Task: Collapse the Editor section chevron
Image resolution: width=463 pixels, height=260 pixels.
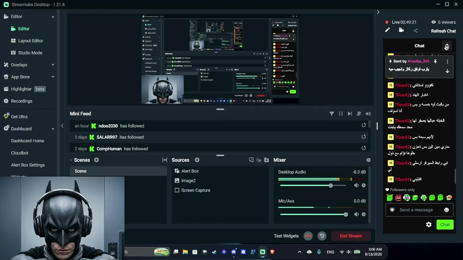Action: coord(53,17)
